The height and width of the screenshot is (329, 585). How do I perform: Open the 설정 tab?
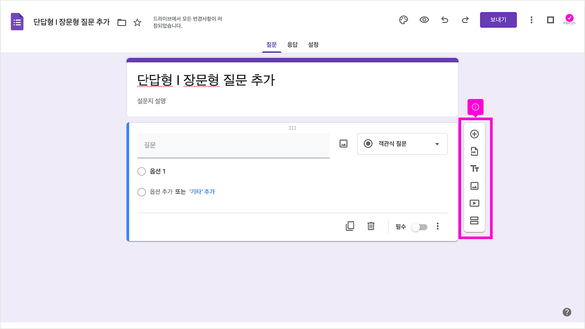[x=313, y=44]
